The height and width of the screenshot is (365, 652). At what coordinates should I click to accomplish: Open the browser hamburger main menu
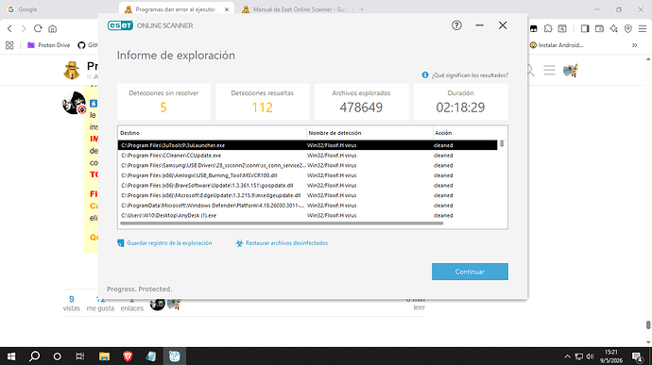pos(643,28)
